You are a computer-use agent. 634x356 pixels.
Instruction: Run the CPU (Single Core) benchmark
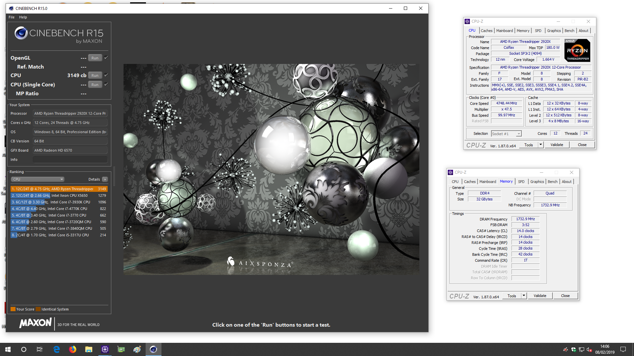95,85
